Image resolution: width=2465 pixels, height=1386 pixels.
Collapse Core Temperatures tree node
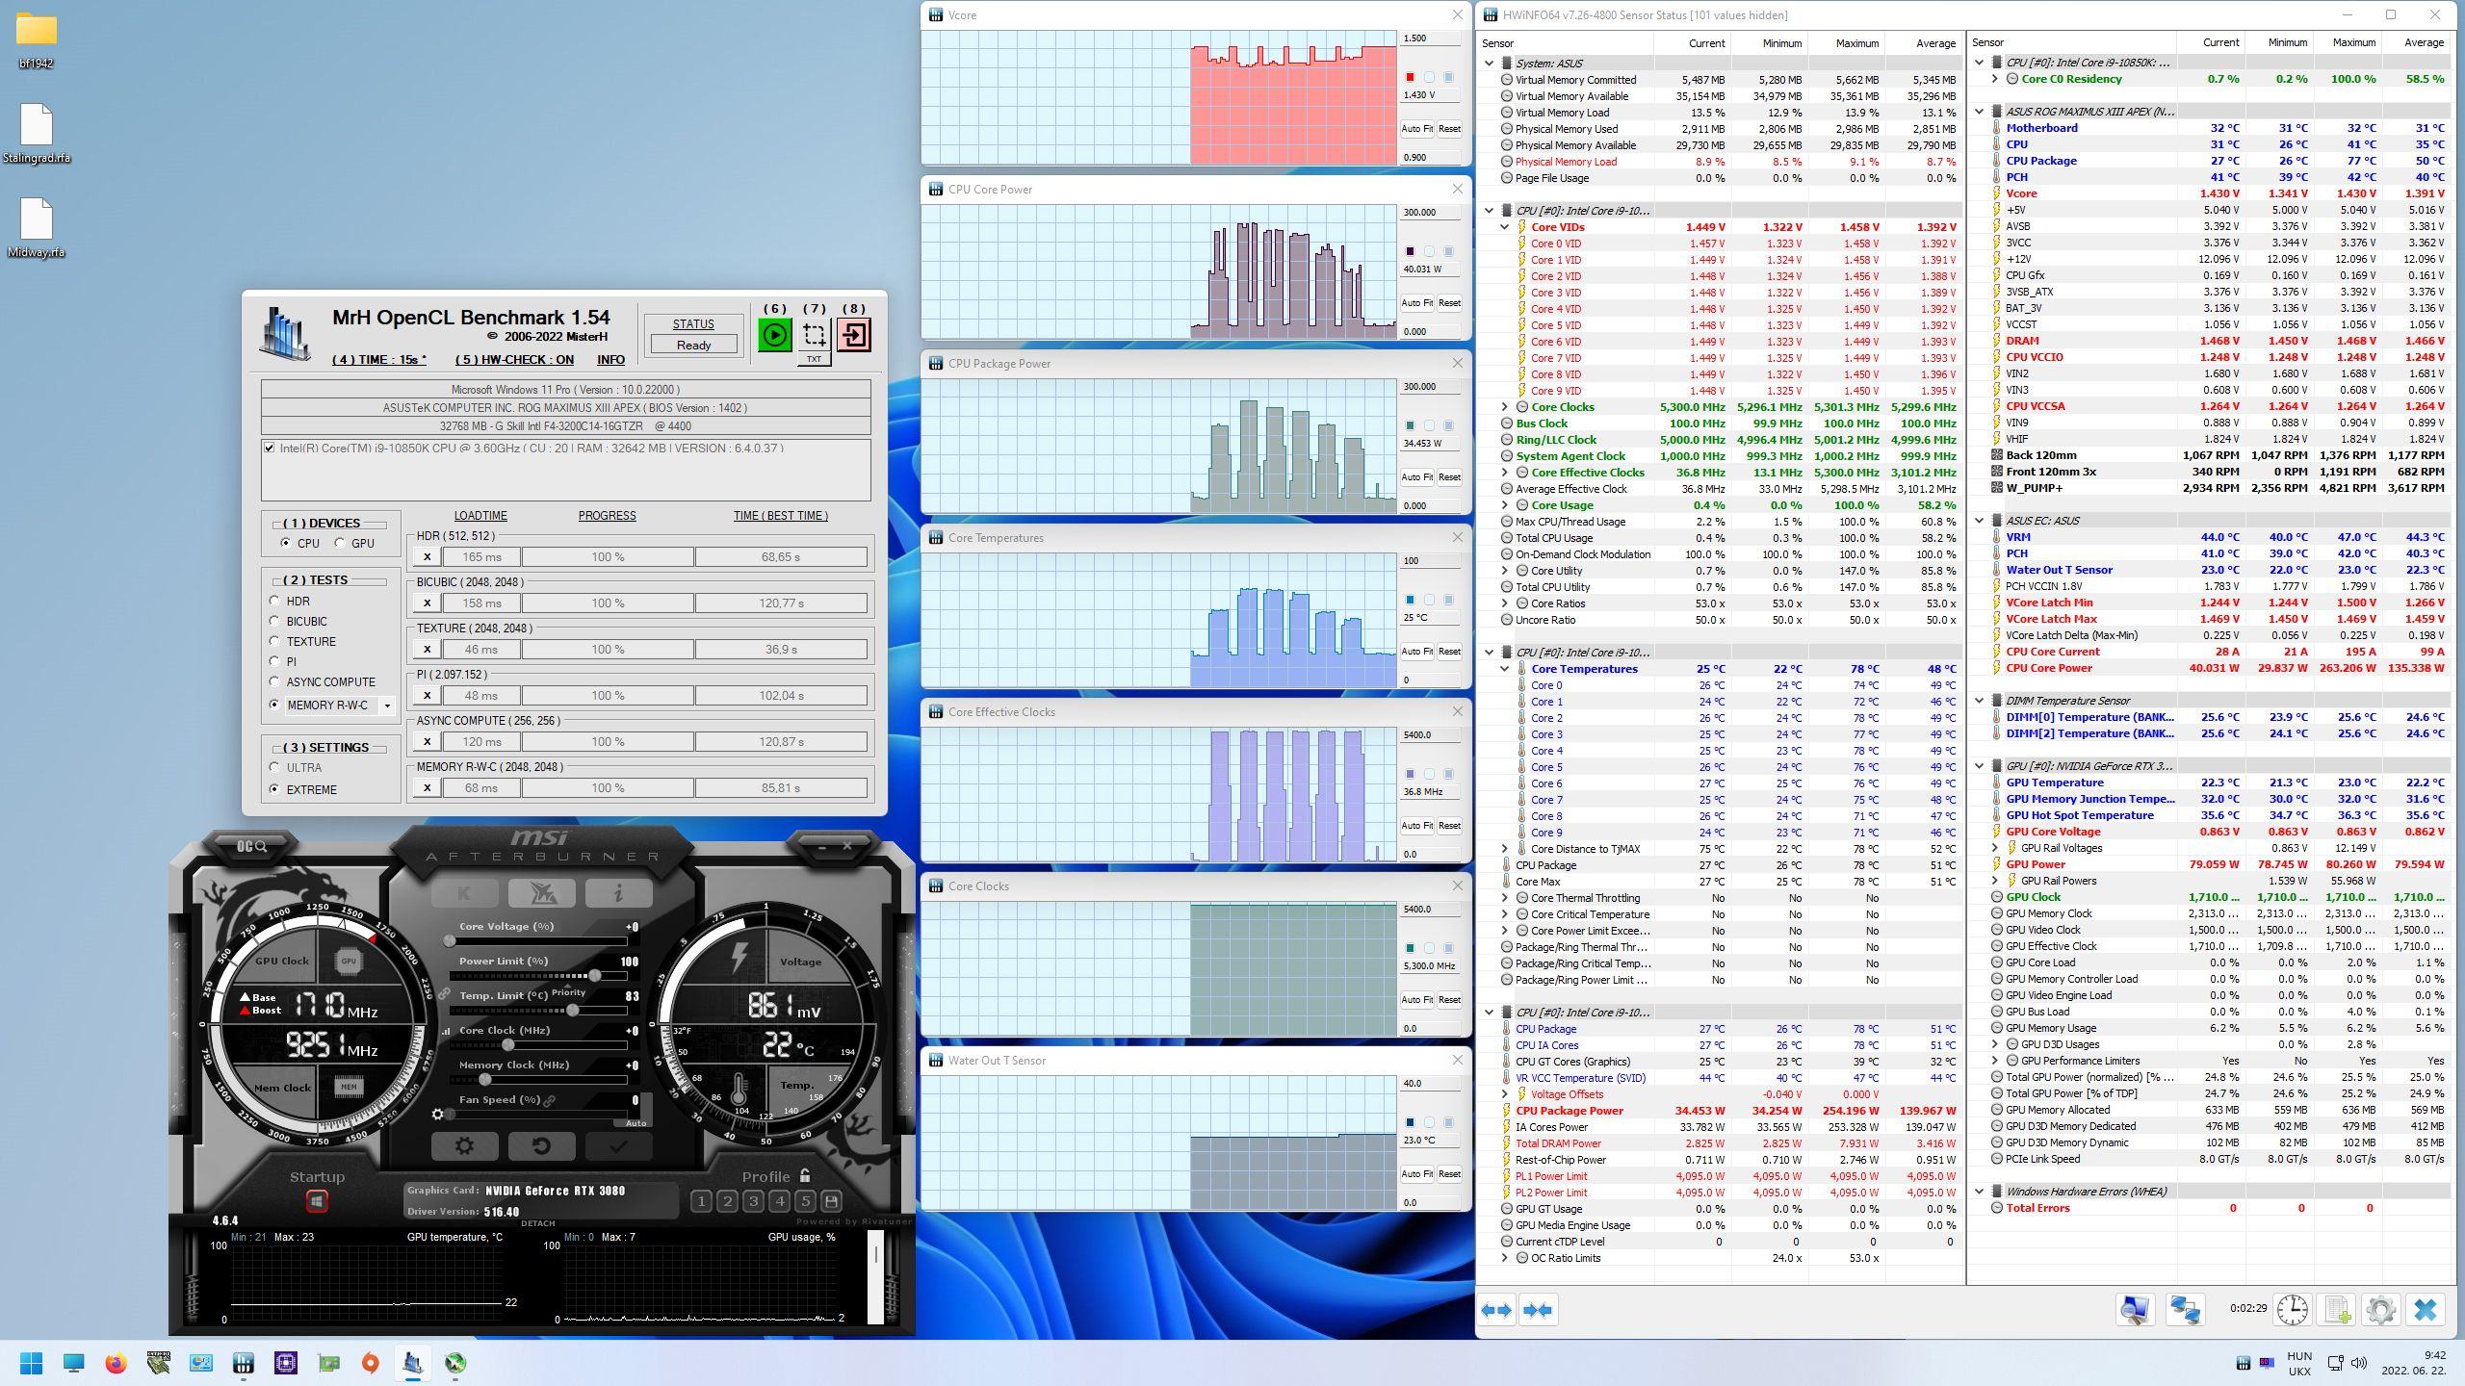point(1505,669)
